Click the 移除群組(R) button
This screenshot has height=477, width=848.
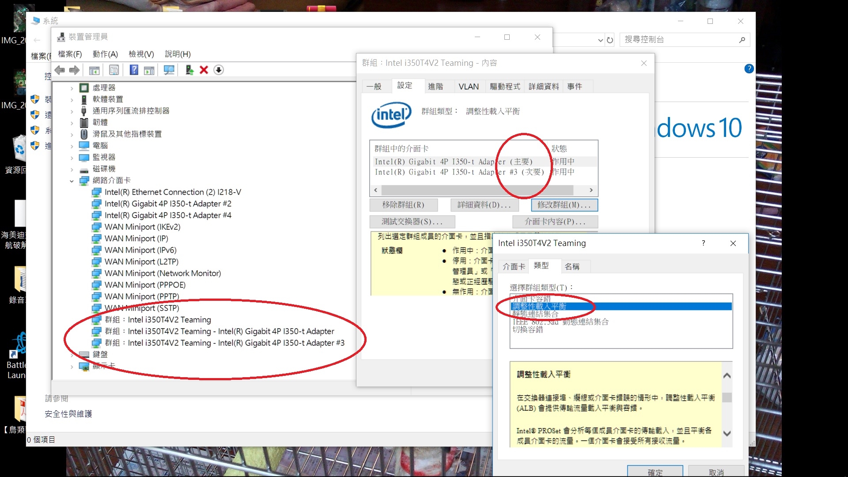click(x=403, y=205)
